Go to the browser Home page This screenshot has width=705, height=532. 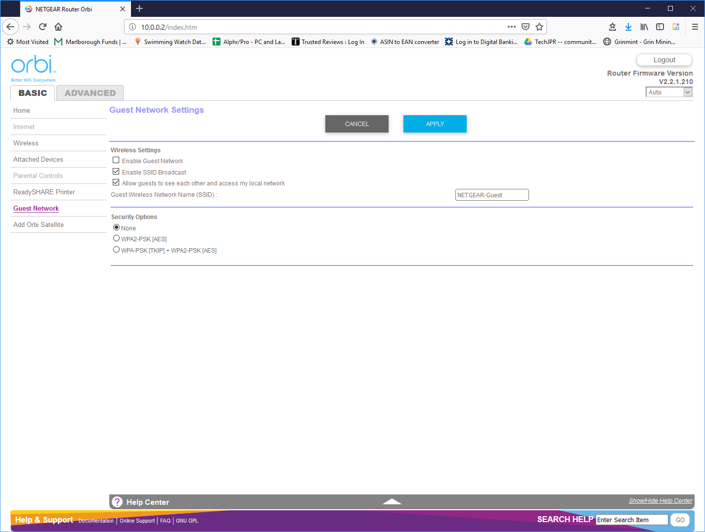point(58,27)
